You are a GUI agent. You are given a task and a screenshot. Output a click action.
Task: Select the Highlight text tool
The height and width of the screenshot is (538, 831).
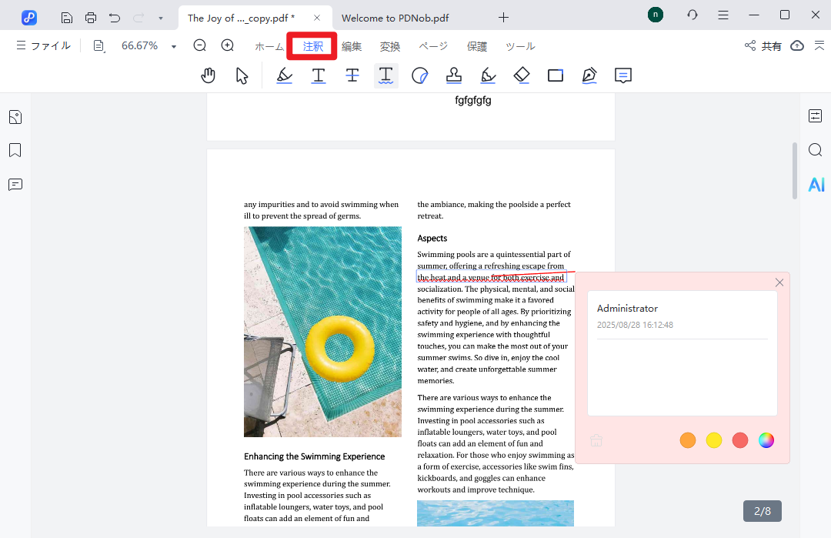285,75
